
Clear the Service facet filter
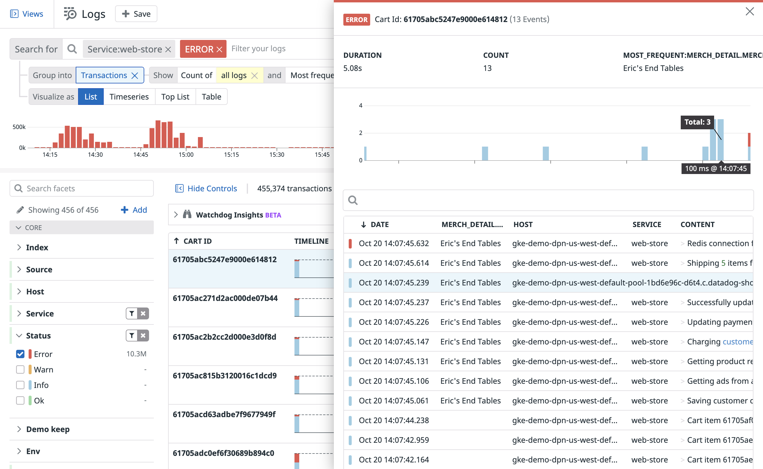coord(143,313)
